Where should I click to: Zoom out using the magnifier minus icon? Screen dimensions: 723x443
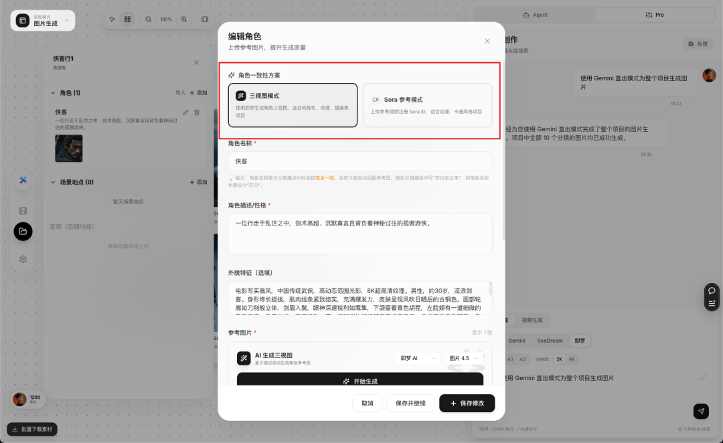pyautogui.click(x=148, y=19)
